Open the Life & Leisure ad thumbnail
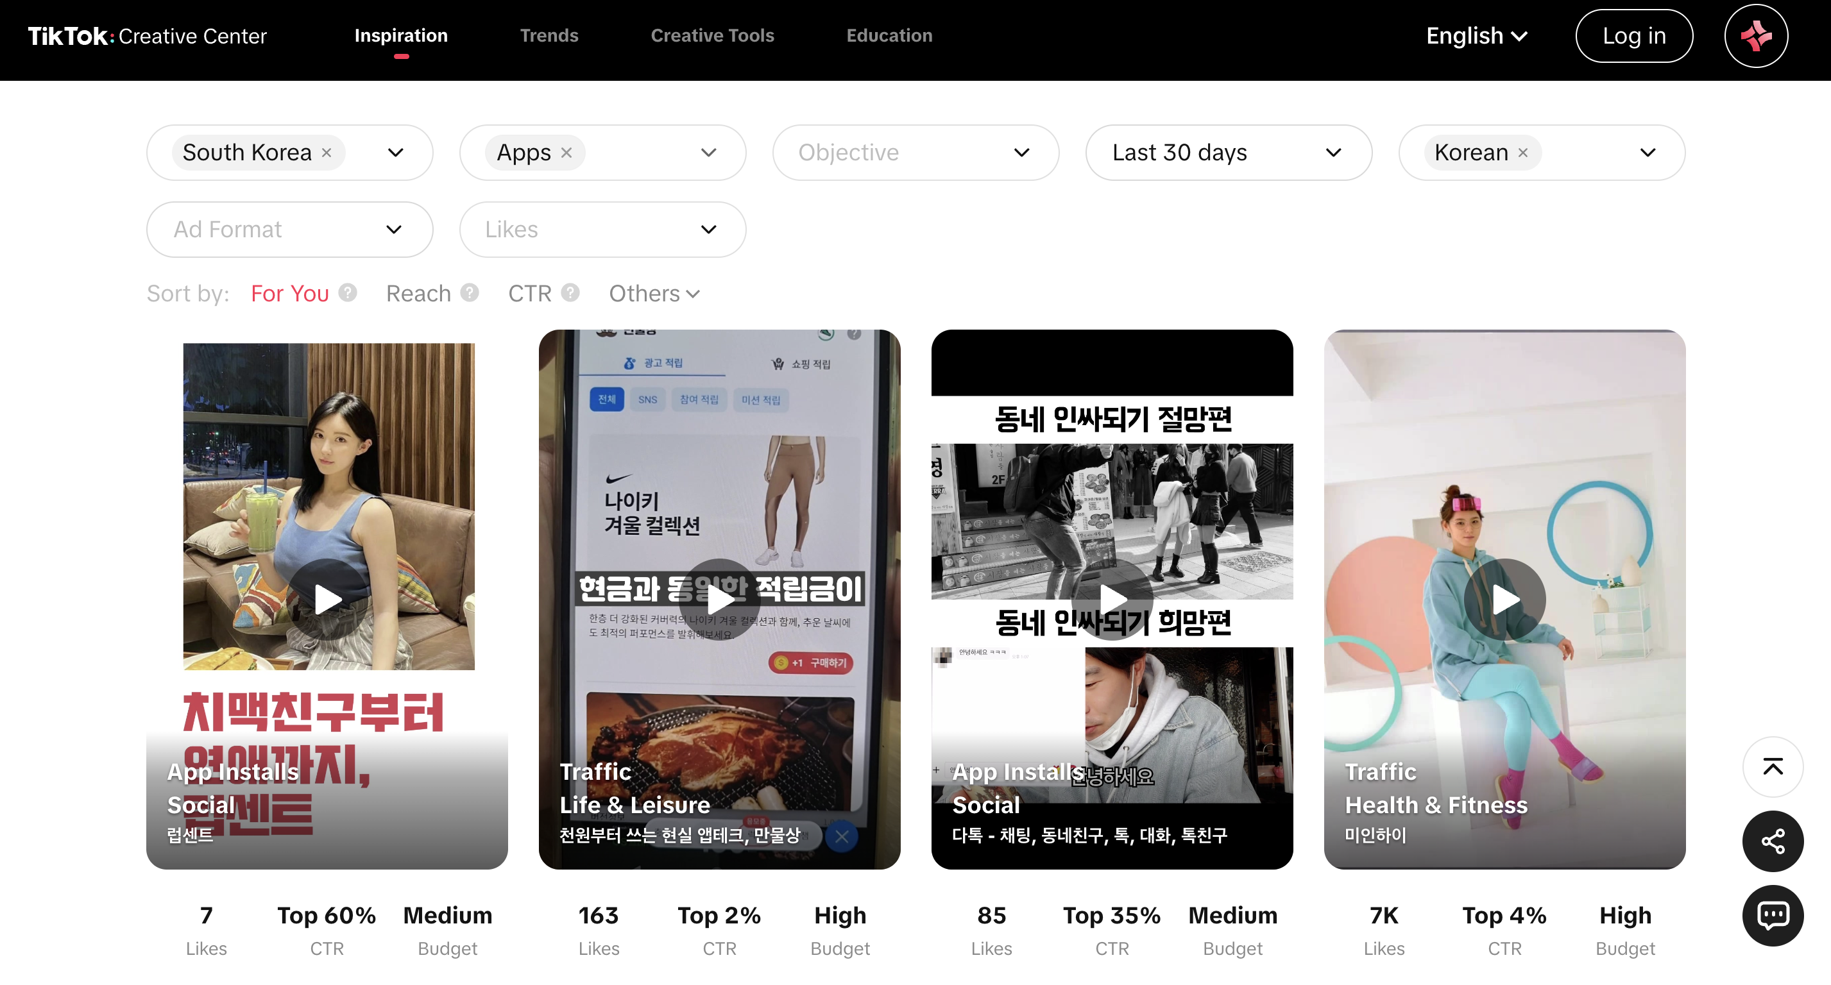Viewport: 1831px width, 985px height. (x=719, y=498)
